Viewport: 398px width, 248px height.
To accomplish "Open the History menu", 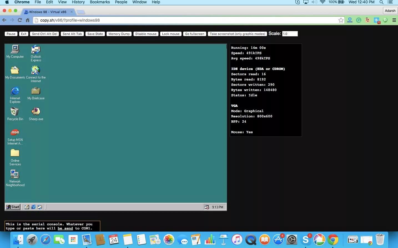I will (78, 2).
